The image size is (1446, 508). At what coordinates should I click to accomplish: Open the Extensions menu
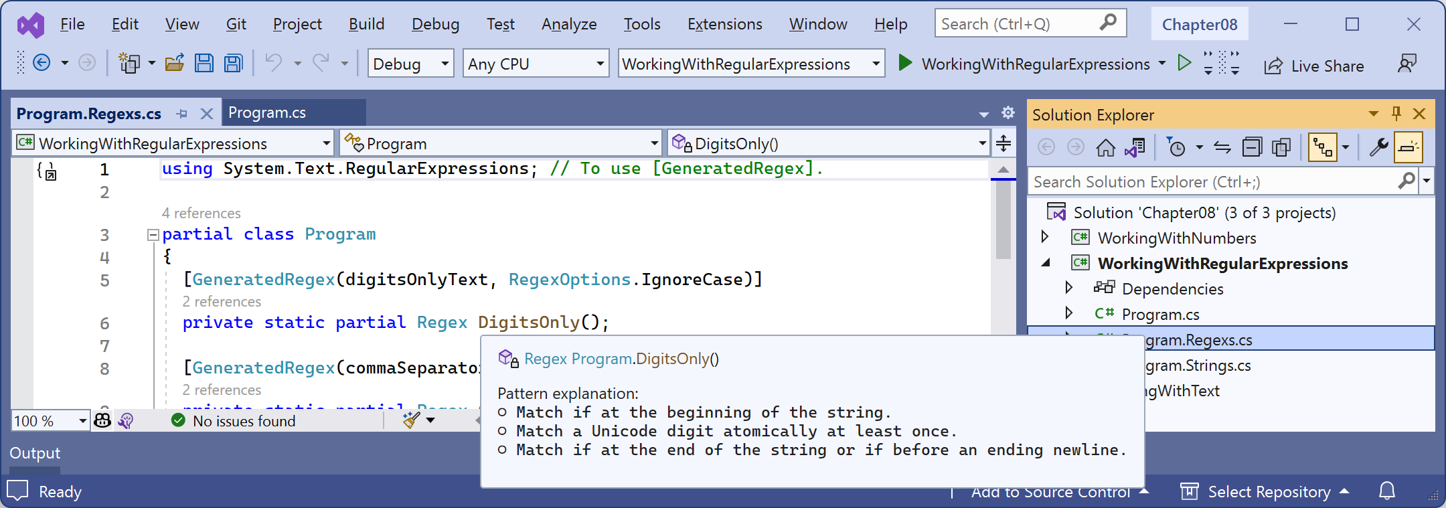coord(724,24)
